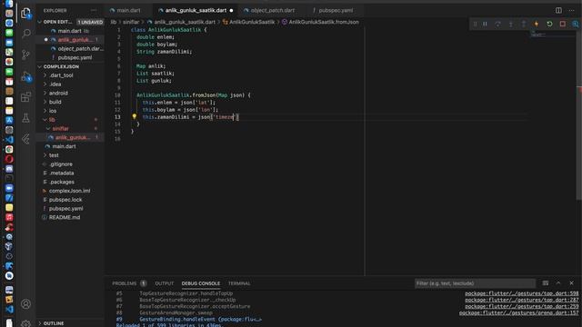
Task: Click siniflar breadcrumb segment
Action: pyautogui.click(x=131, y=22)
